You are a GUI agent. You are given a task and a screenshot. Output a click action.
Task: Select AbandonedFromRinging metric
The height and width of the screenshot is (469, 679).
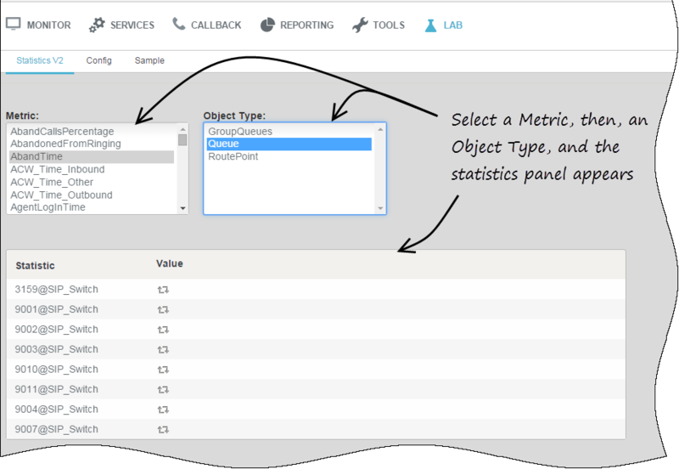(92, 144)
